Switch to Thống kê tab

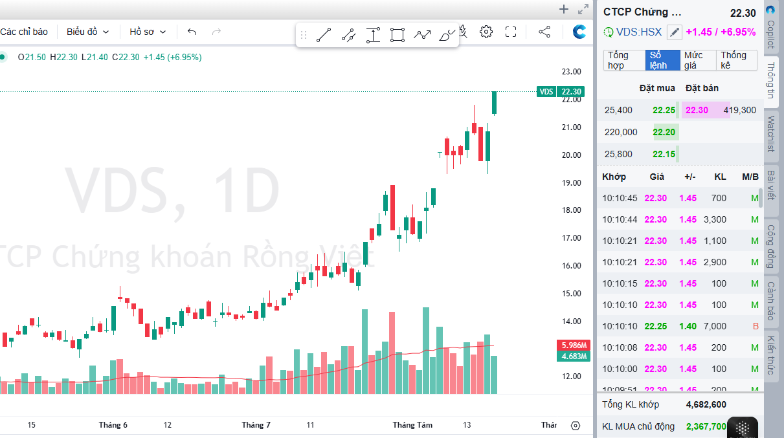737,60
